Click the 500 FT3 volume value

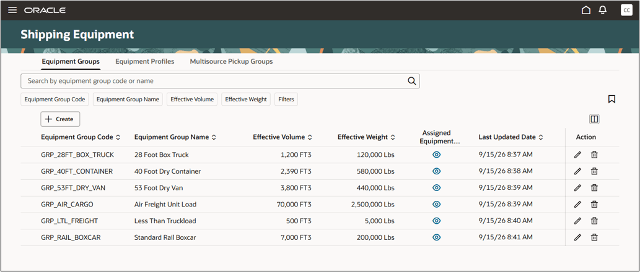point(299,221)
